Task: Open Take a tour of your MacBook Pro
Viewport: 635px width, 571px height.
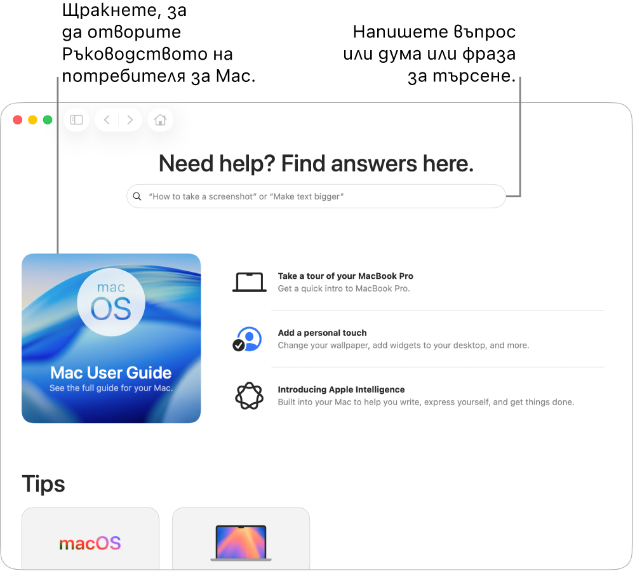Action: [x=345, y=276]
